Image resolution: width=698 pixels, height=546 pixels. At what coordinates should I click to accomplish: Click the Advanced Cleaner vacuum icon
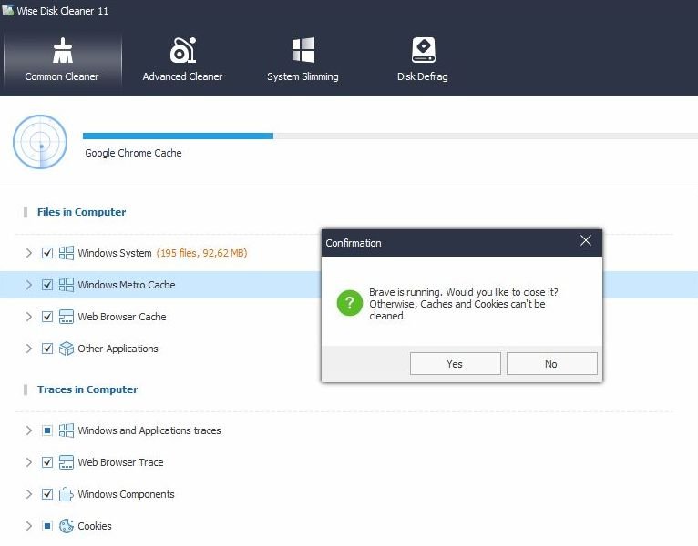[x=183, y=50]
